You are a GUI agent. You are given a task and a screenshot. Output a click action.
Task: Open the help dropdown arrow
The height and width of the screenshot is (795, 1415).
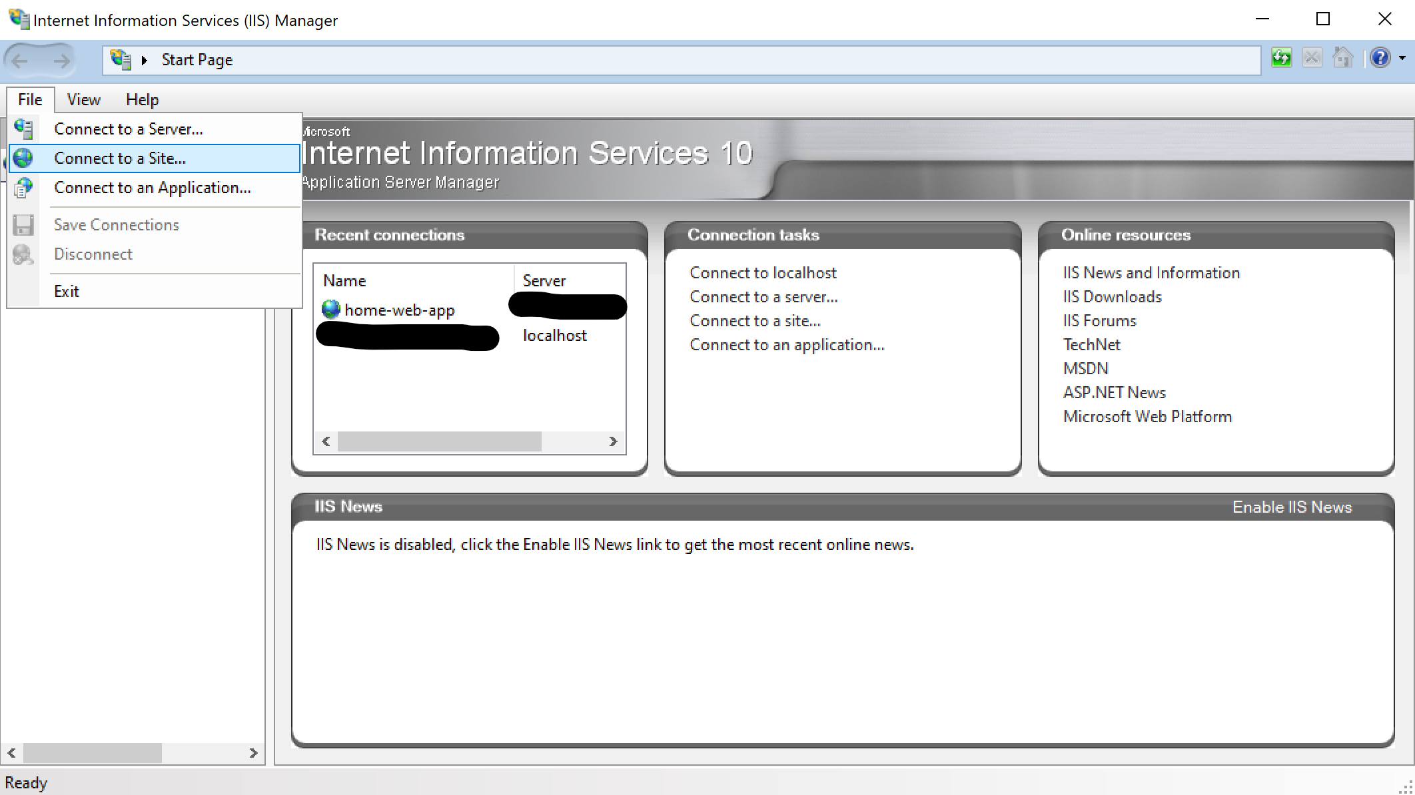pos(1402,59)
